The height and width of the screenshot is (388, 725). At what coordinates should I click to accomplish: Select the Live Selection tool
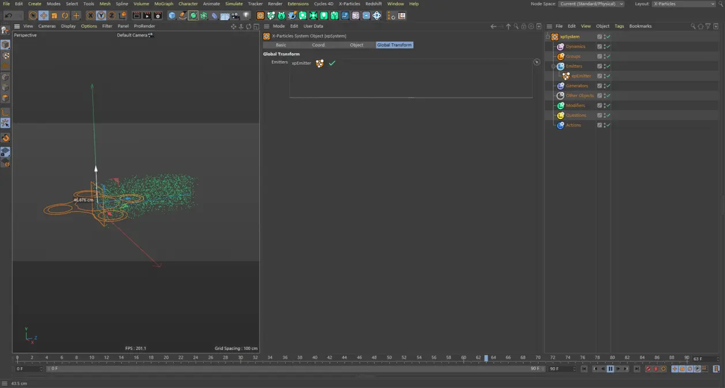pos(33,16)
